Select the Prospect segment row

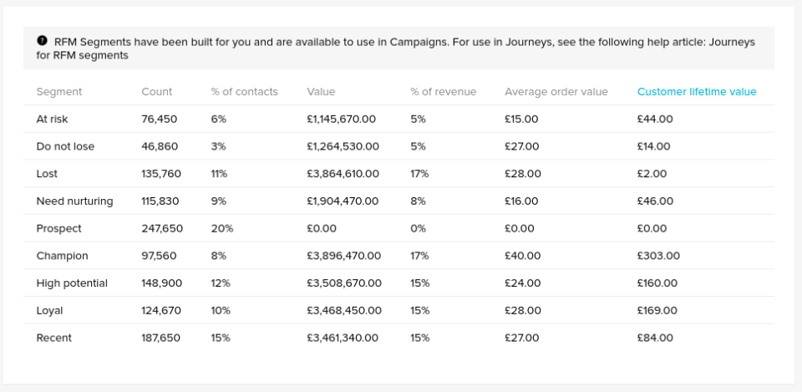pos(58,228)
